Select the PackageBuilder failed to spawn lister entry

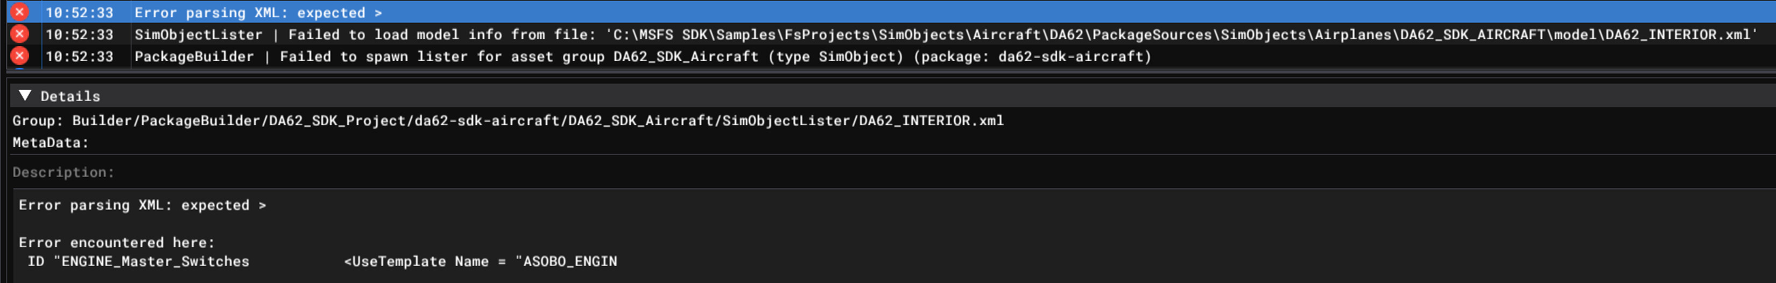(643, 56)
